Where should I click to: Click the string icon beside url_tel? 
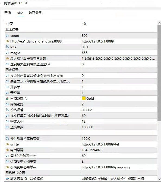[7, 144]
